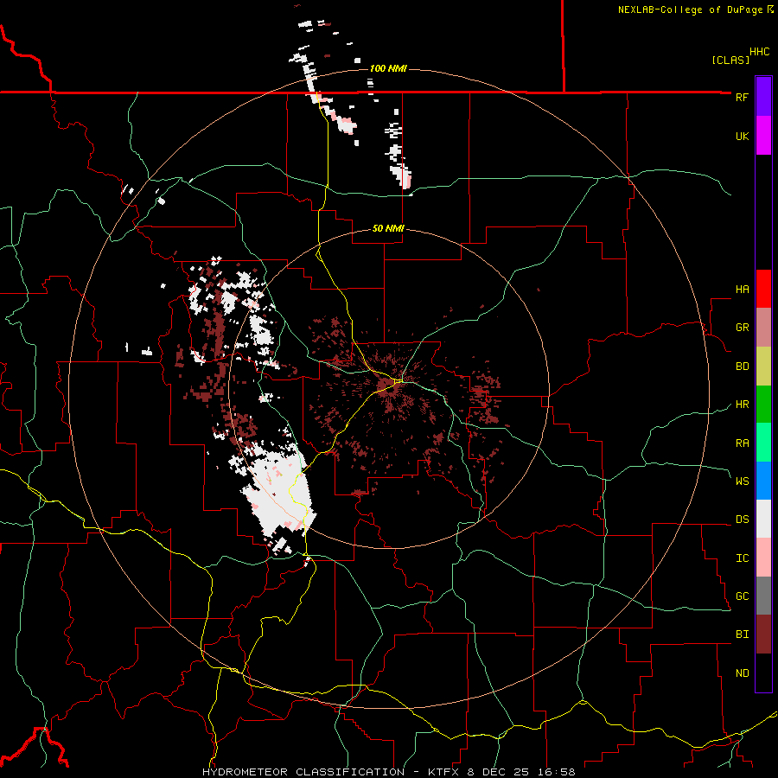Screen dimensions: 778x778
Task: Click the 'NEXLAB-College of DuPage' credit text
Action: [692, 10]
